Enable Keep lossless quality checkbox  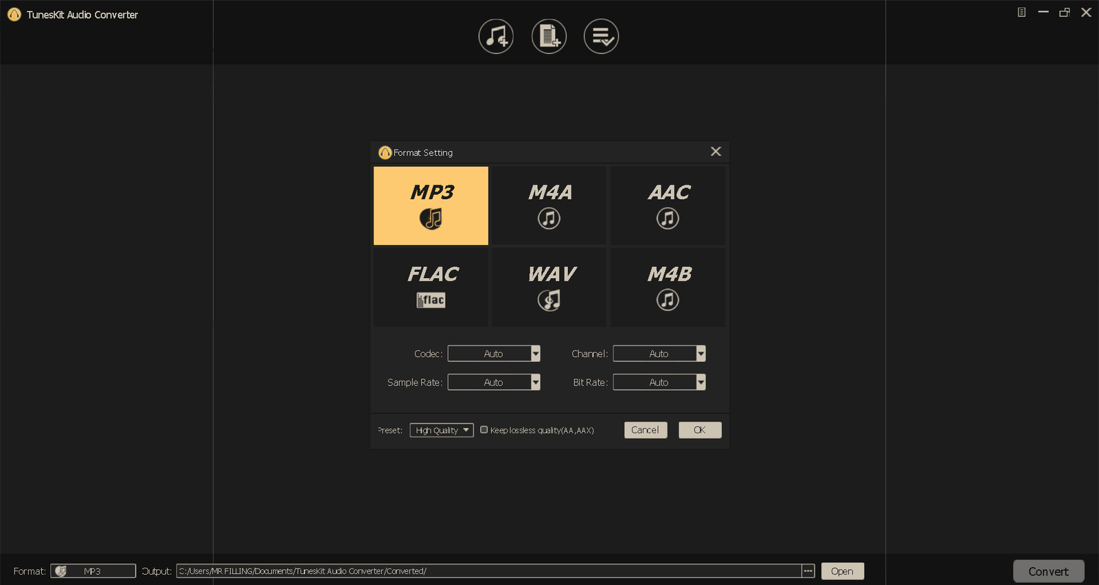coord(484,430)
